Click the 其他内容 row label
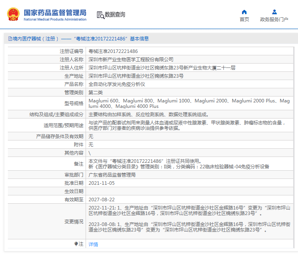This screenshot has height=257, width=298. pyautogui.click(x=74, y=153)
